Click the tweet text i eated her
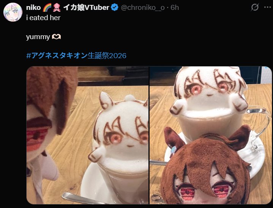The image size is (273, 208). [43, 18]
